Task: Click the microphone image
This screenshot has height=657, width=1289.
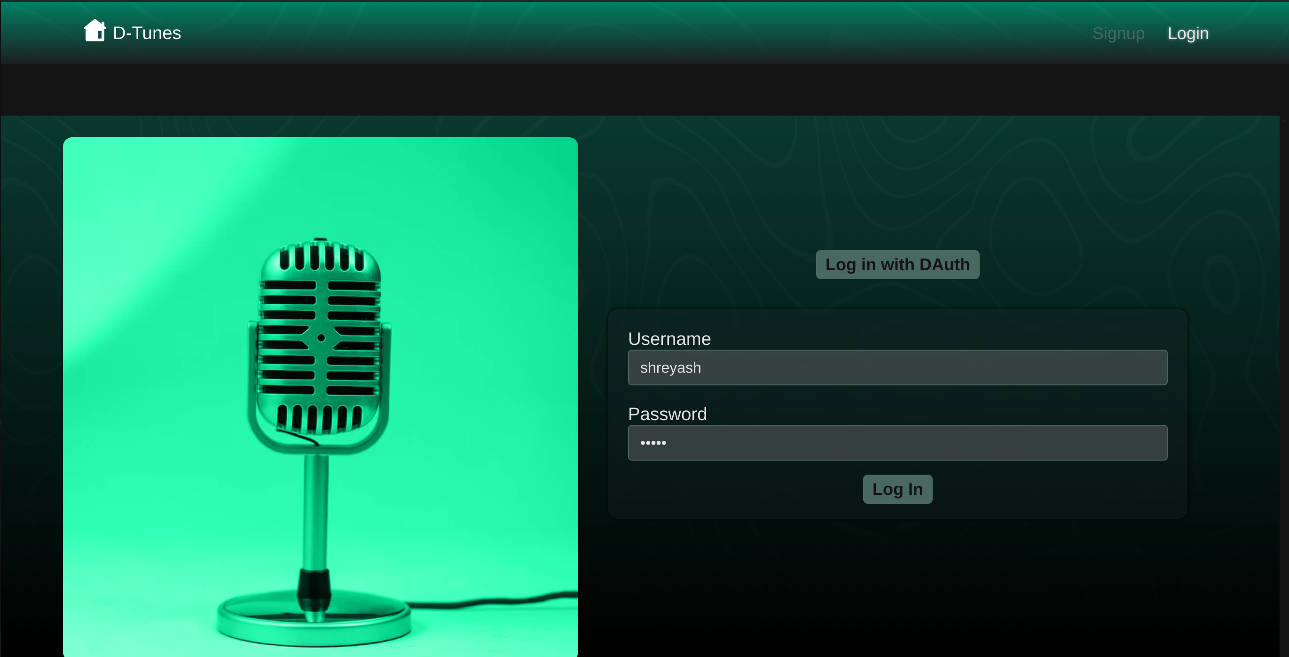Action: pos(320,397)
